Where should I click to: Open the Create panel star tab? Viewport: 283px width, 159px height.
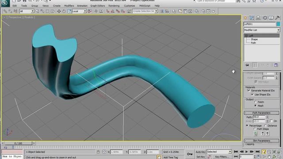pyautogui.click(x=245, y=18)
